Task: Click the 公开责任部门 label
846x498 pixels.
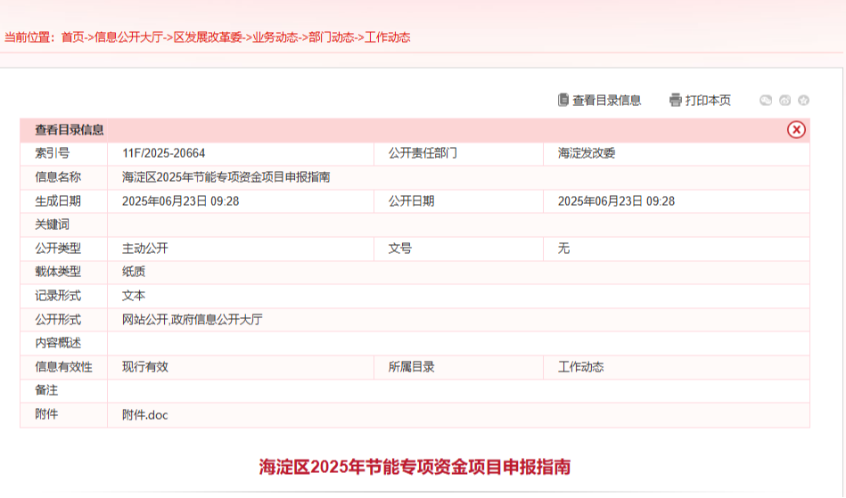Action: pyautogui.click(x=423, y=153)
